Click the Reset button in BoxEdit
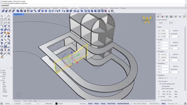Image resolution: width=187 pixels, height=105 pixels. coord(171,23)
